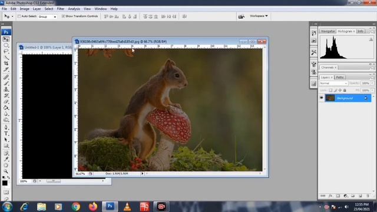Open the Opacity dropdown arrow
The image size is (377, 212).
point(372,83)
